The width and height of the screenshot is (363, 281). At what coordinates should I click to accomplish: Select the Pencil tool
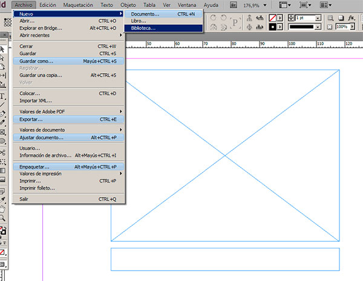2,122
